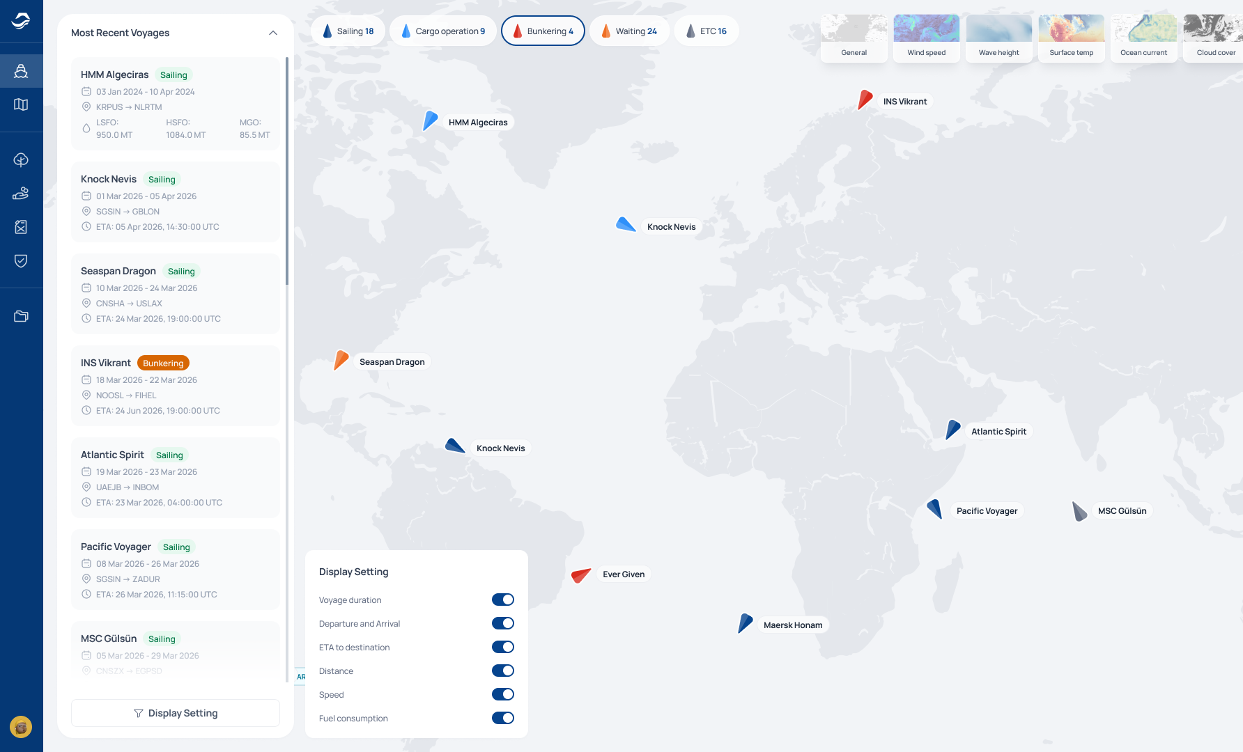Filter by Sailing 18 status
This screenshot has height=752, width=1243.
tap(348, 31)
